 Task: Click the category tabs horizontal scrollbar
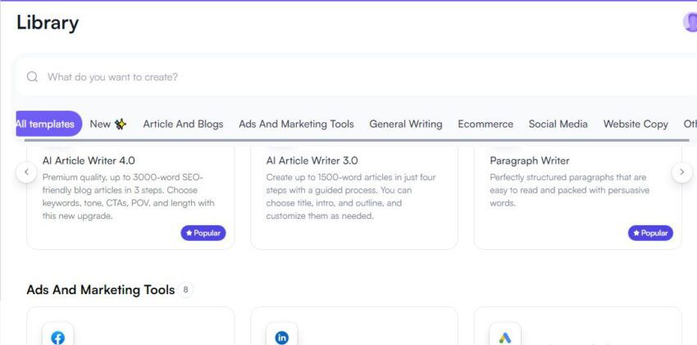tap(357, 140)
